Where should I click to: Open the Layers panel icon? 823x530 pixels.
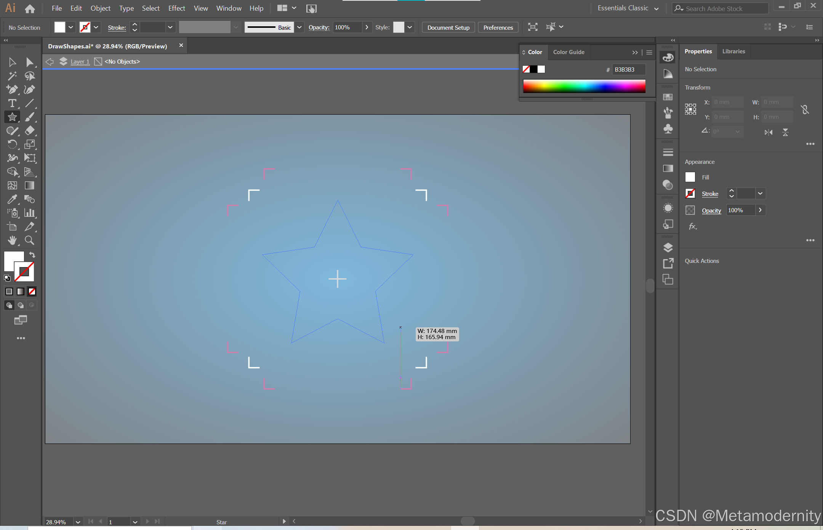pos(668,247)
